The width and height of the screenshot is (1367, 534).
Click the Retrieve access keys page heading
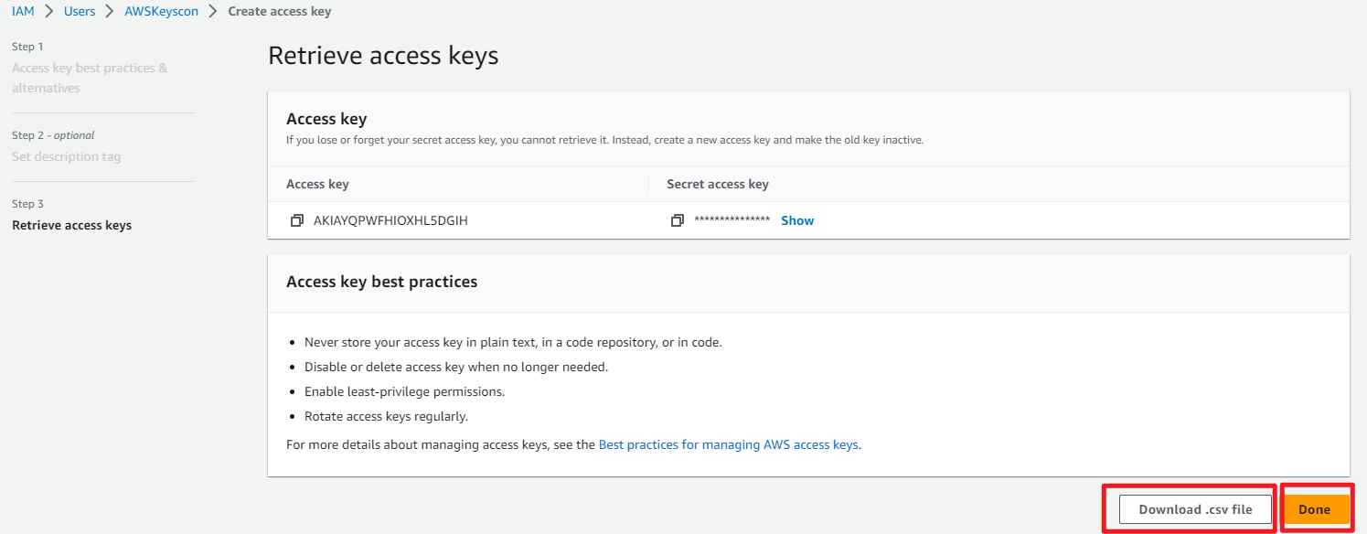[x=383, y=56]
